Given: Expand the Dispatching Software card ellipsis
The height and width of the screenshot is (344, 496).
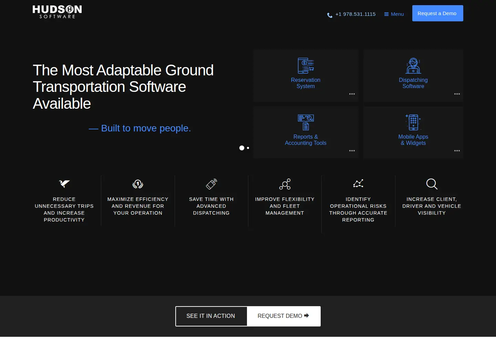Looking at the screenshot, I should (x=457, y=94).
